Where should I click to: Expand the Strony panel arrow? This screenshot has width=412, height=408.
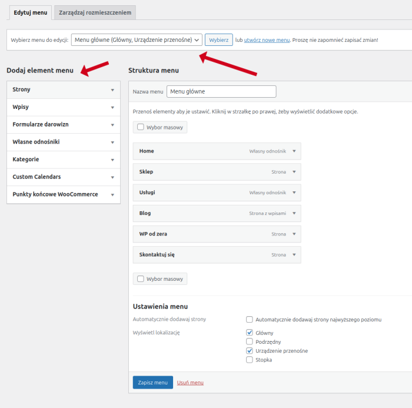(112, 90)
